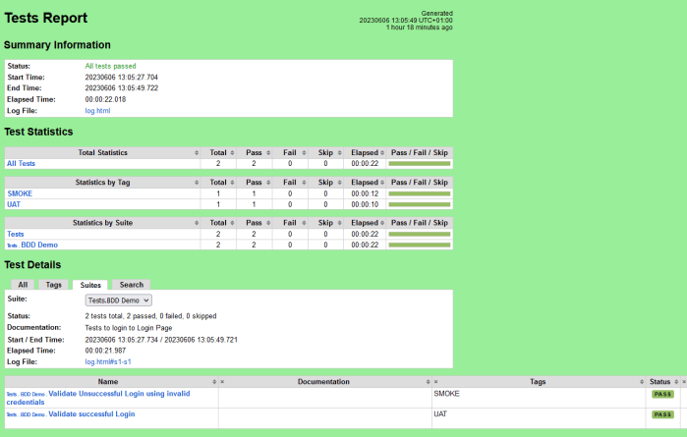The image size is (687, 437).
Task: Click the SMOKE tag link
Action: 20,193
